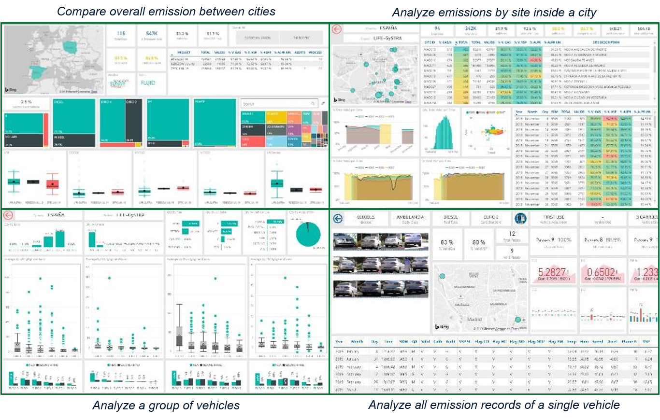The image size is (660, 420).
Task: Click the teal color swatch in the fuel legend
Action: [x=27, y=365]
